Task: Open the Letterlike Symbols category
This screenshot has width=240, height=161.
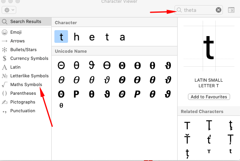Action: (x=29, y=76)
